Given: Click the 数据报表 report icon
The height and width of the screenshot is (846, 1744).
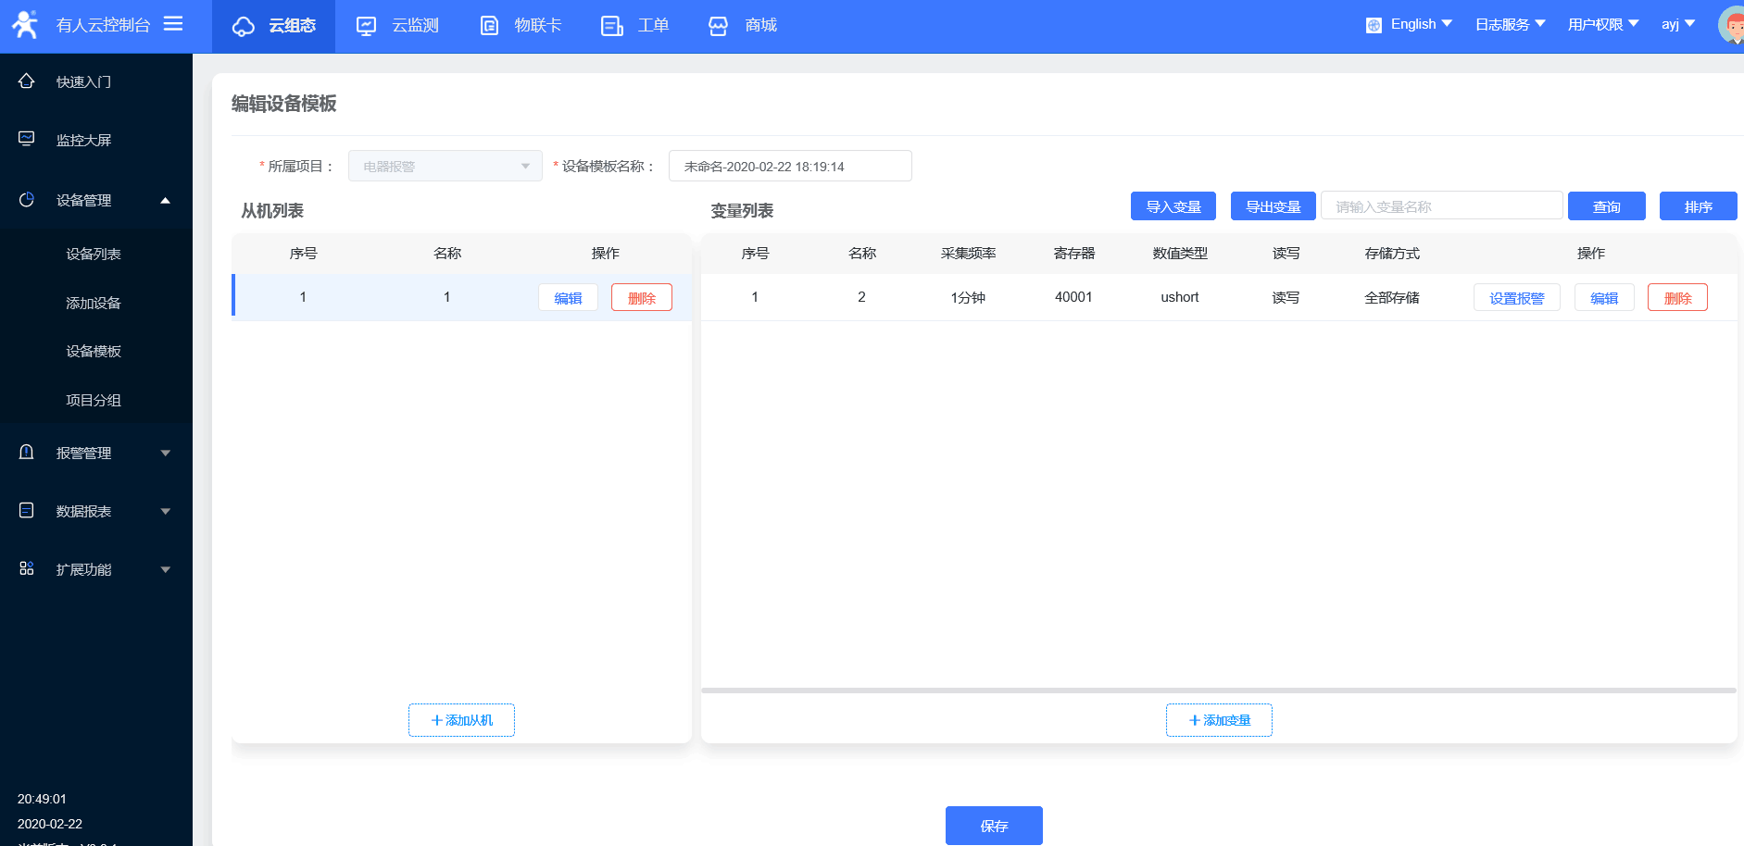Looking at the screenshot, I should coord(27,511).
